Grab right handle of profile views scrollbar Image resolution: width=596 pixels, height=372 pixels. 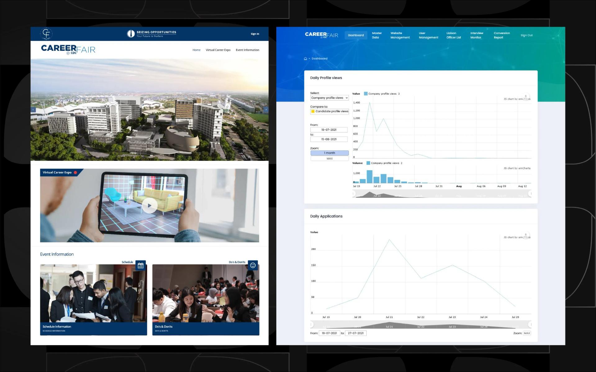click(530, 194)
